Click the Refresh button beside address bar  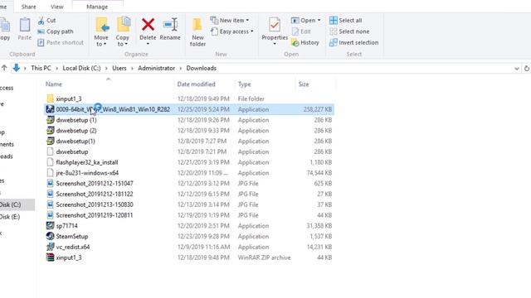[527, 68]
